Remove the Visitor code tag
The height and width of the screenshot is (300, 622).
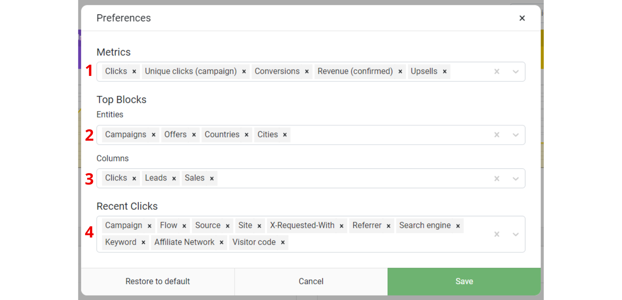283,242
